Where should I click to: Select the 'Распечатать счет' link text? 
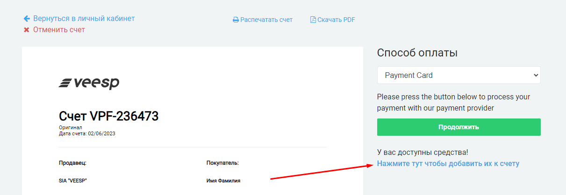click(x=266, y=20)
